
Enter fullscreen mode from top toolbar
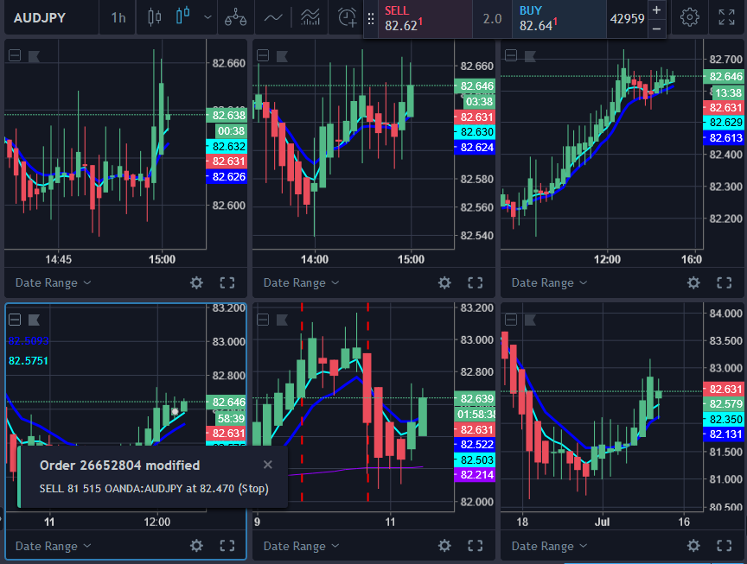(726, 17)
